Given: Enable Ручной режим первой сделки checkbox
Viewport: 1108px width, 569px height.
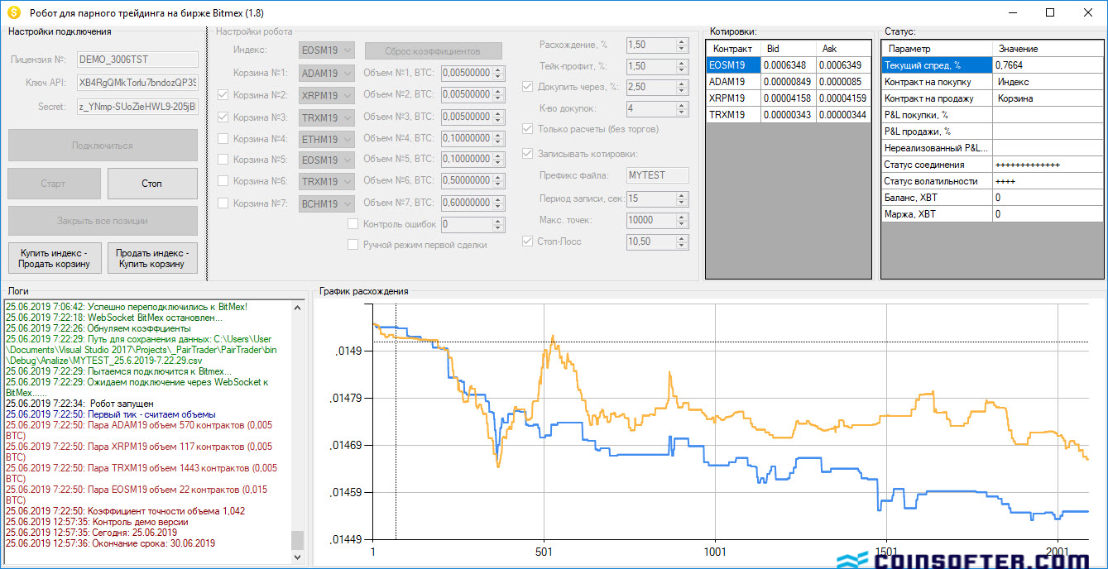Looking at the screenshot, I should point(353,245).
